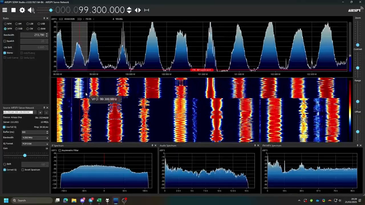Open the Windows Start menu
Image resolution: width=365 pixels, height=205 pixels.
pyautogui.click(x=6, y=200)
